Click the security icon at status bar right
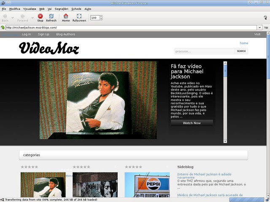Screen dimensions: 270x202 pos(267,200)
